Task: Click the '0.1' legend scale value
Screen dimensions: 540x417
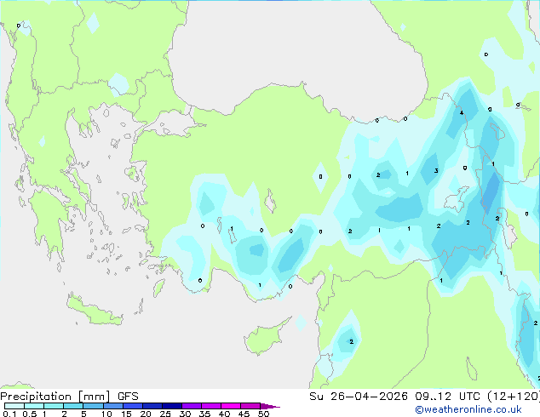Action: click(9, 414)
